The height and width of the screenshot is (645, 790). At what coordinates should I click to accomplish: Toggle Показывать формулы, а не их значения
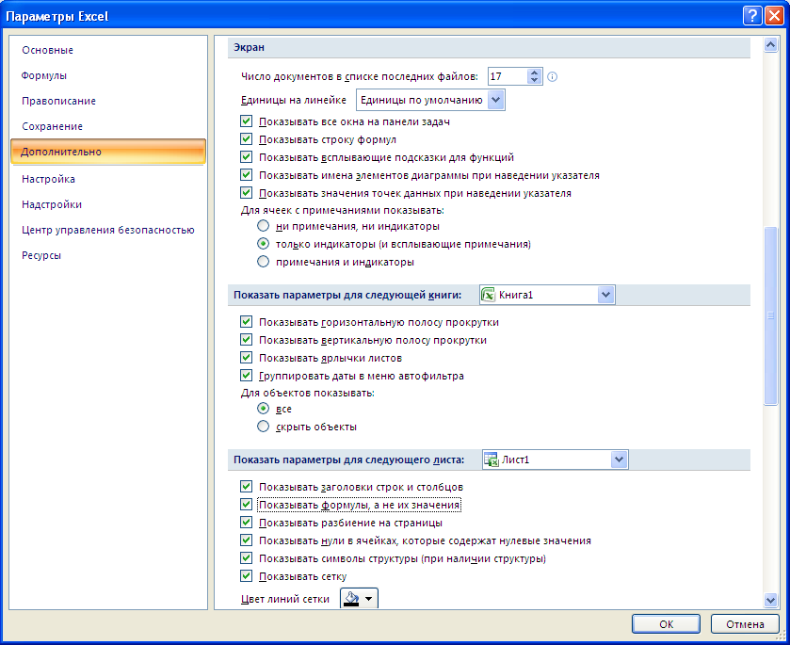click(246, 505)
